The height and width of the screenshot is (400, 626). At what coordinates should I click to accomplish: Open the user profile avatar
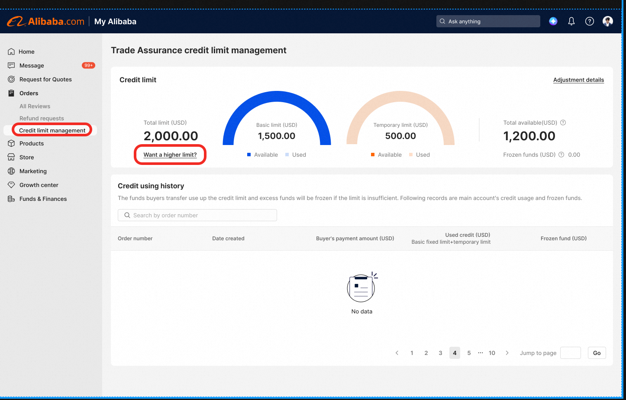608,21
